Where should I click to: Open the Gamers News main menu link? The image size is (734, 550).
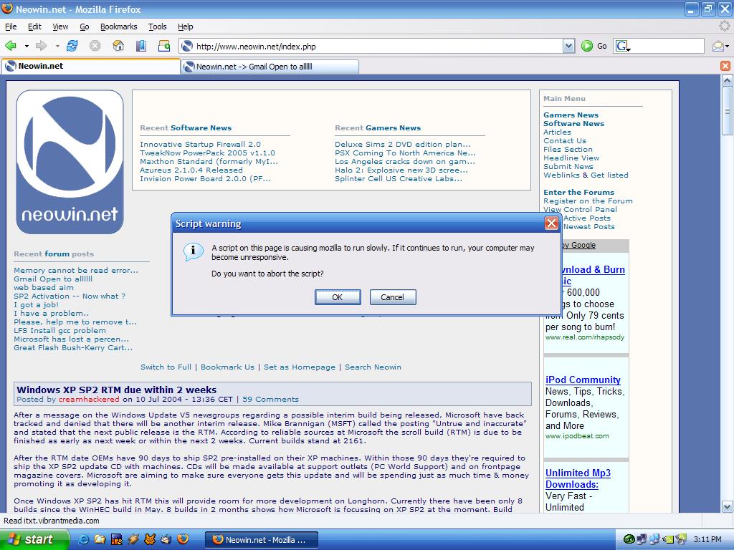(571, 115)
